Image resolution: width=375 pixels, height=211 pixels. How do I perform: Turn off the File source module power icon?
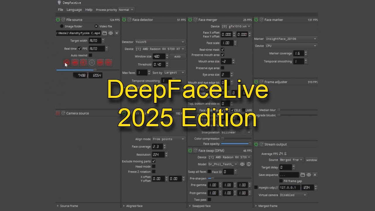click(58, 20)
